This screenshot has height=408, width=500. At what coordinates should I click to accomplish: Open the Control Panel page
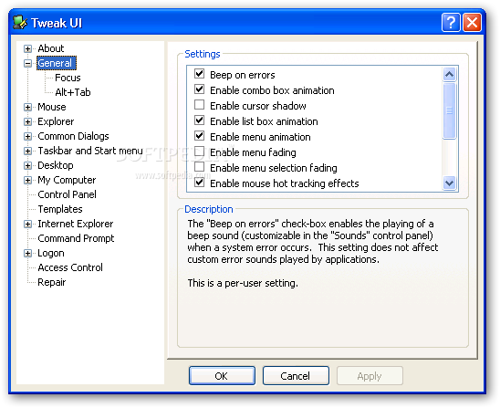(x=67, y=194)
